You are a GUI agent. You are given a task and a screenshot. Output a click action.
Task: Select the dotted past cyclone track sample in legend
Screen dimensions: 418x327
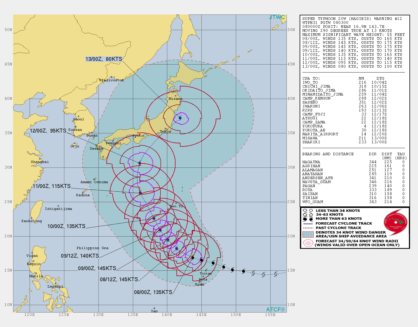tap(308, 228)
